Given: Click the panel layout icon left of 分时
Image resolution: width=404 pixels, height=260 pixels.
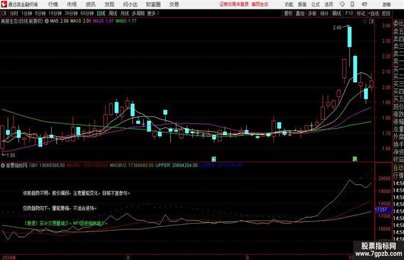Looking at the screenshot, I should pos(4,13).
